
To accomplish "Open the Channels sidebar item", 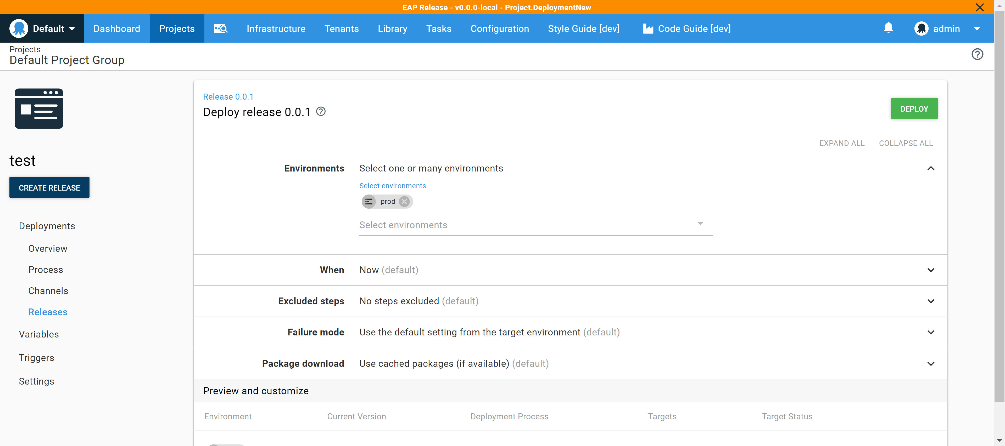I will [48, 291].
